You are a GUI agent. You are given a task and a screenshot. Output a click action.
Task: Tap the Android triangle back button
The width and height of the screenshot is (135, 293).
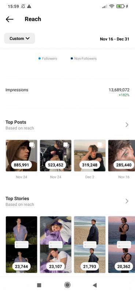click(95, 285)
